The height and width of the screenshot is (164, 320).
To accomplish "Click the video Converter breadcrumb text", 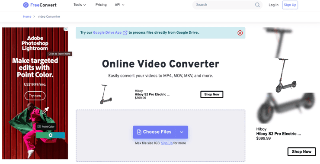I will coord(49,16).
